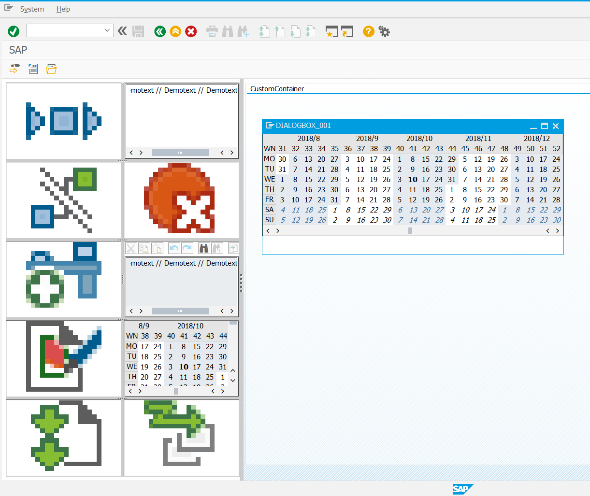Click the checkered connector line picture thumbnail
The image size is (590, 496).
point(64,200)
